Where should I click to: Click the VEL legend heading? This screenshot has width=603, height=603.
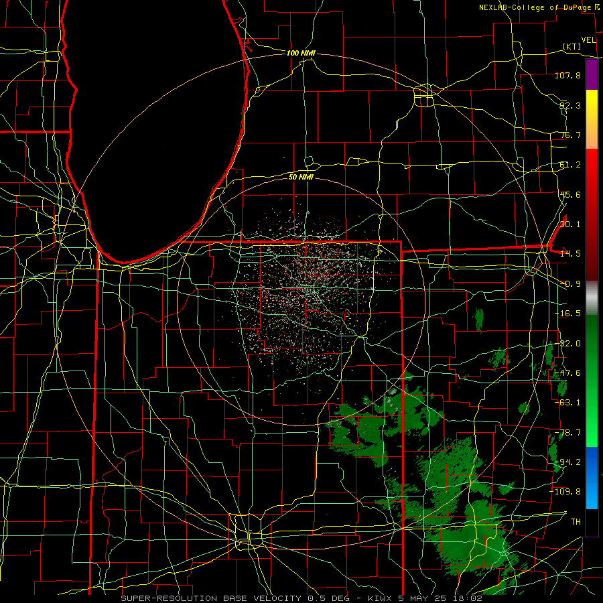pyautogui.click(x=588, y=40)
